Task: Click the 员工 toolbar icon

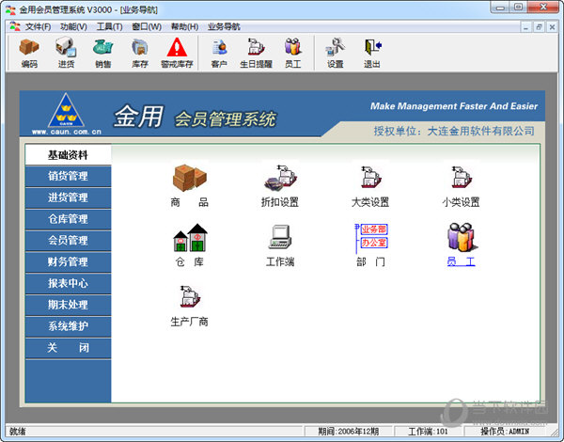Action: tap(292, 53)
